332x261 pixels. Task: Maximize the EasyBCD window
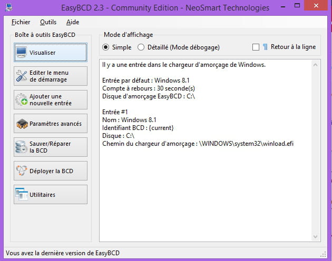click(x=297, y=6)
